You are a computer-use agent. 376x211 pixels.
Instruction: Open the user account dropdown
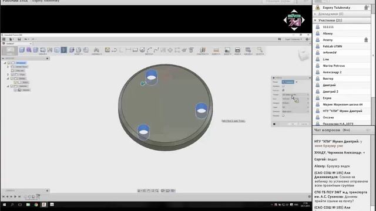293,39
